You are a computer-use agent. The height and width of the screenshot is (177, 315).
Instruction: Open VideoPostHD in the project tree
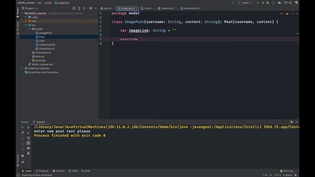tap(45, 45)
